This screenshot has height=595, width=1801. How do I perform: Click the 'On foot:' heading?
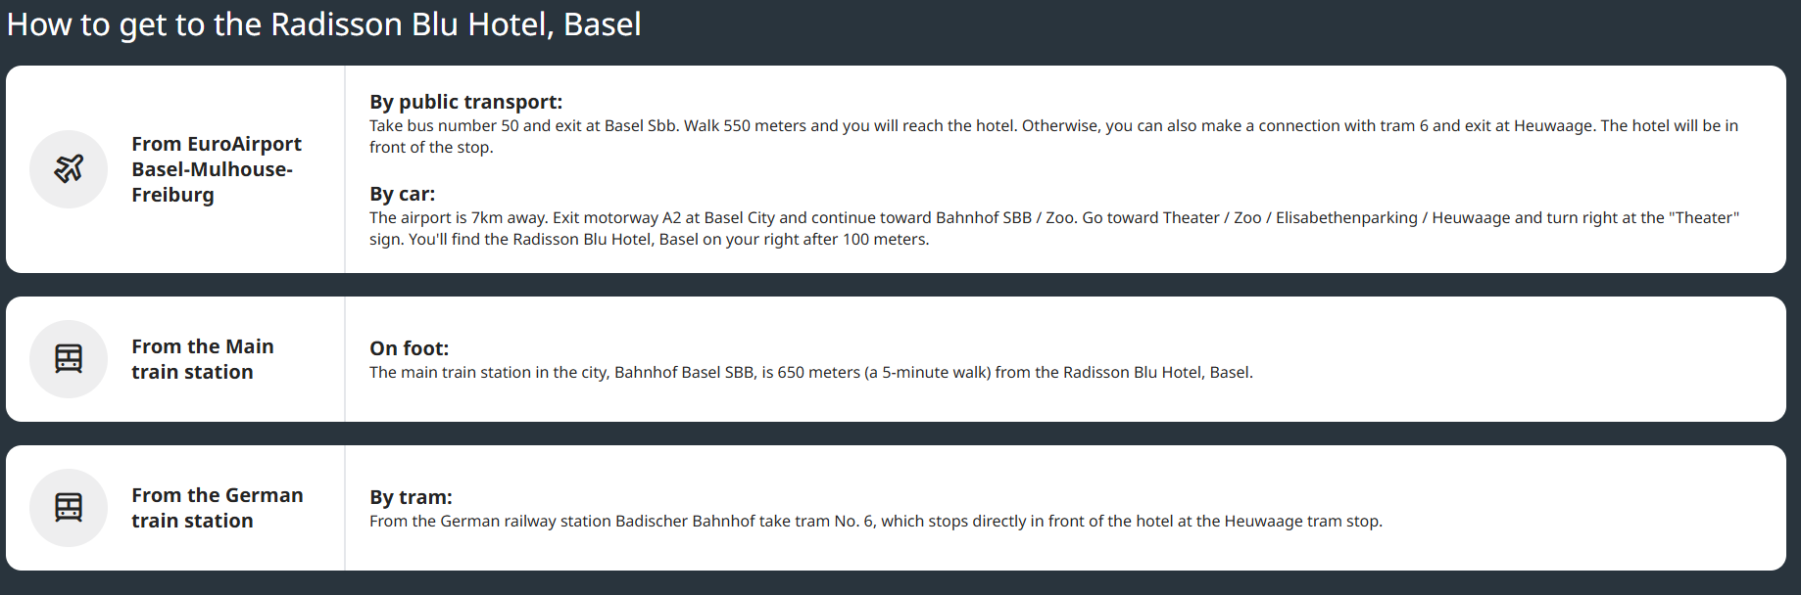coord(409,348)
